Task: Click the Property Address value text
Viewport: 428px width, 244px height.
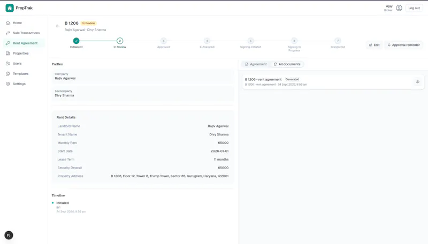Action: (170, 176)
